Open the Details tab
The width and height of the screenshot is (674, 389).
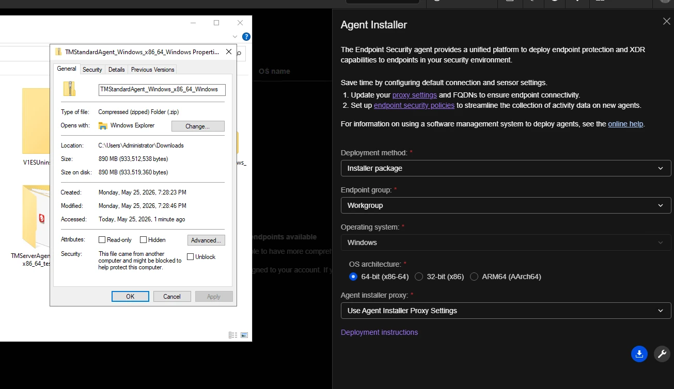point(117,70)
